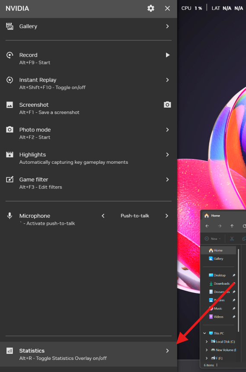Select the F (F:) drive

pos(217,358)
